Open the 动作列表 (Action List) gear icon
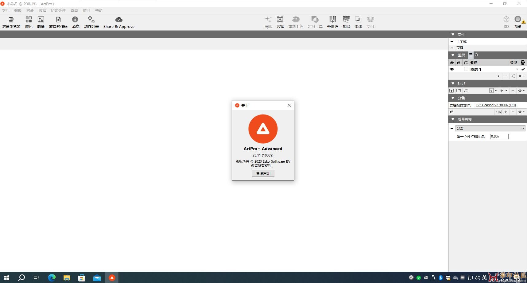The height and width of the screenshot is (283, 527). (x=91, y=20)
